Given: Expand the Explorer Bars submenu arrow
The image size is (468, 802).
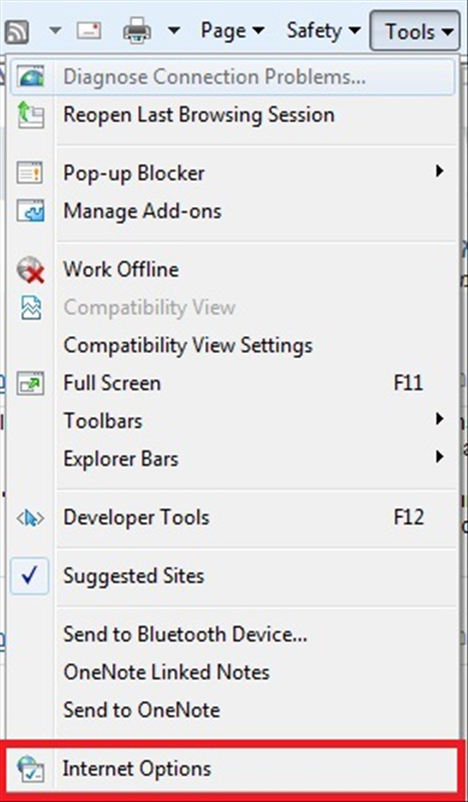Looking at the screenshot, I should point(439,457).
